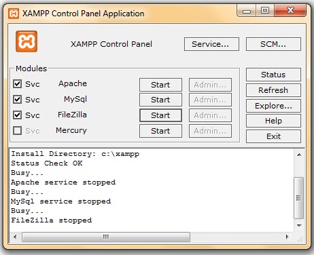
Task: Start the MySql module
Action: (160, 100)
